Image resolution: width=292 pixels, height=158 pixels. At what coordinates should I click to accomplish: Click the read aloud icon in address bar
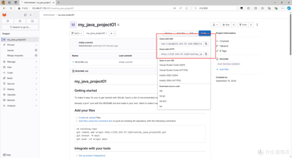[x=180, y=8]
